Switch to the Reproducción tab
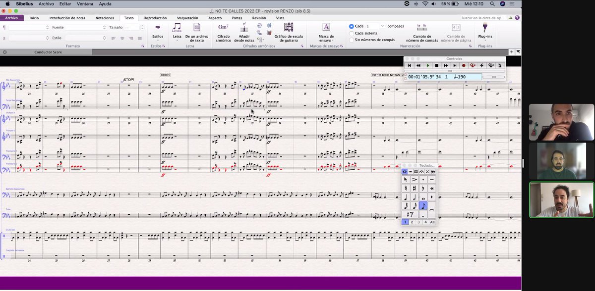This screenshot has width=595, height=291. point(155,18)
